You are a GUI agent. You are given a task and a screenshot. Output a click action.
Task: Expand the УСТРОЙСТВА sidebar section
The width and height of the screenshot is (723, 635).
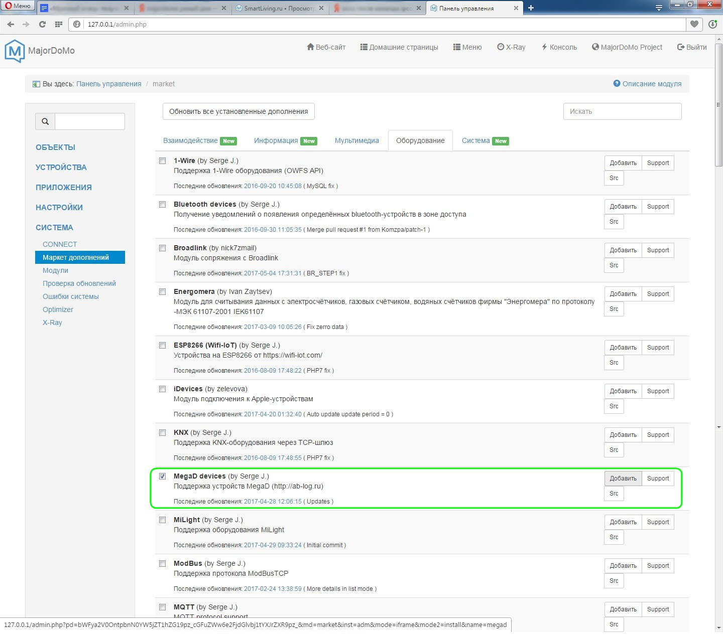(61, 168)
